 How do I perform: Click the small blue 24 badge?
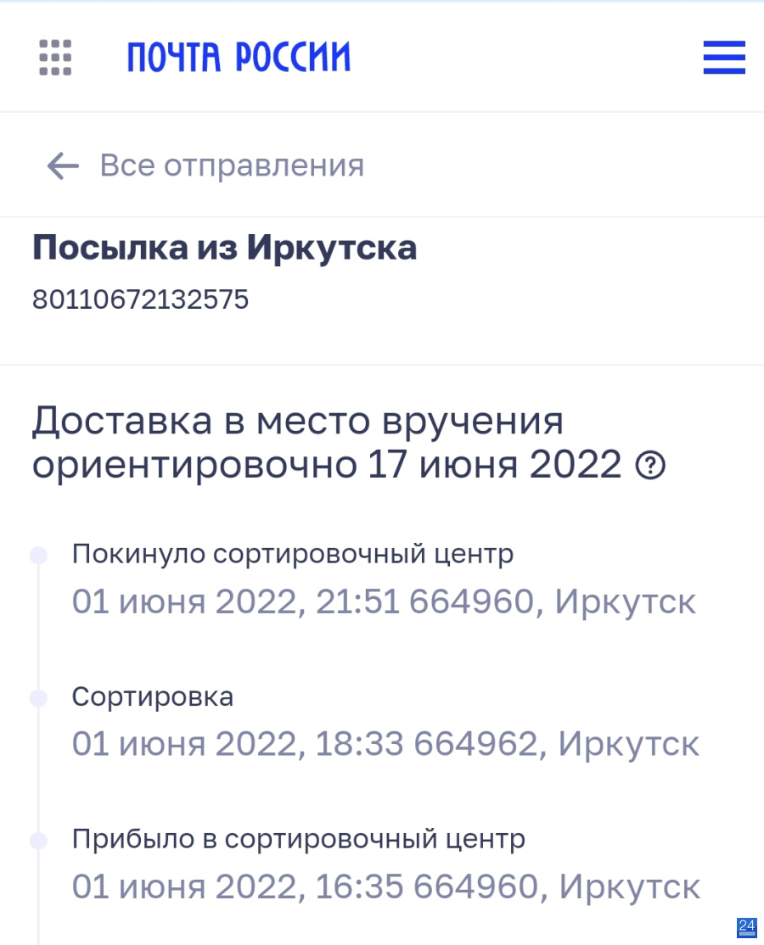click(746, 927)
